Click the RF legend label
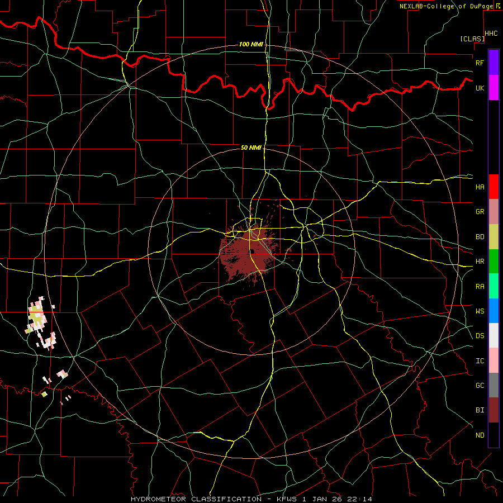 [480, 63]
